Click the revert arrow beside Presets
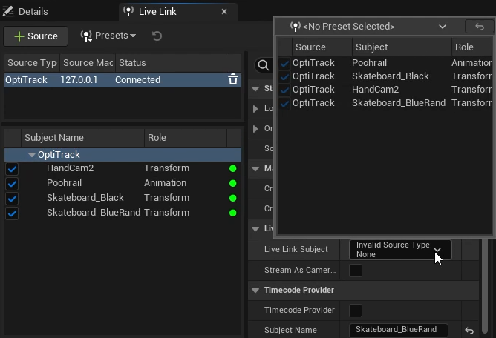496x338 pixels. point(157,36)
